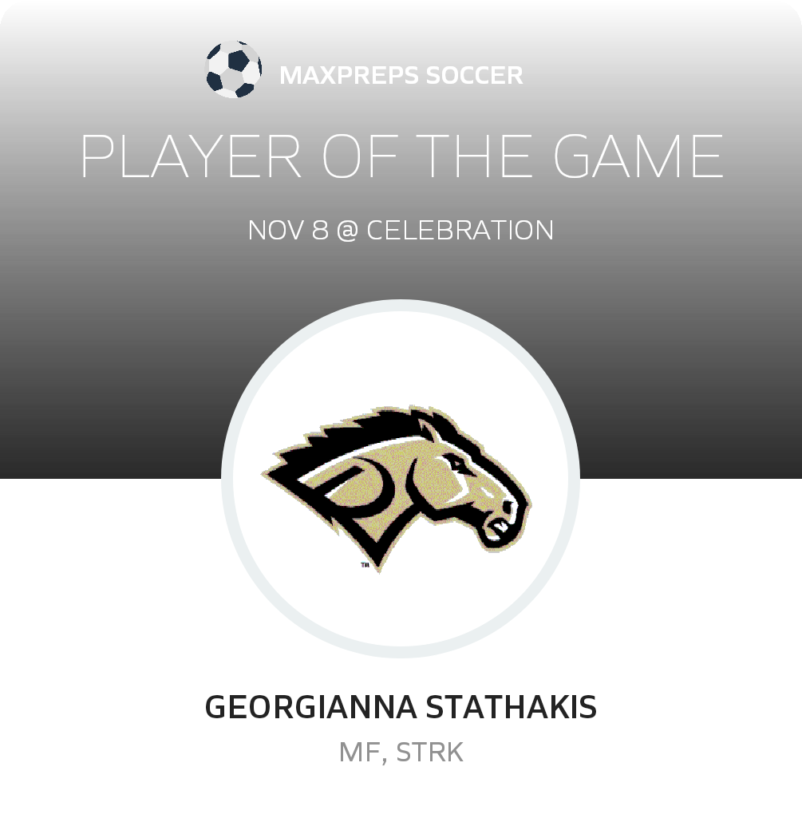Click the mustang's eye in the logo

point(456,463)
